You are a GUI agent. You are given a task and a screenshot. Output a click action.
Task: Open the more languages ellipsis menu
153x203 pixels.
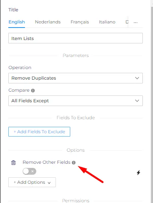click(x=136, y=22)
